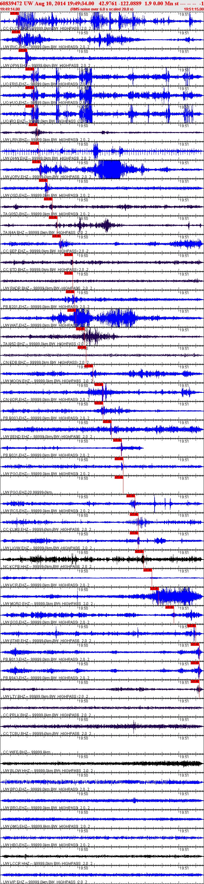Select the UW OSD EHZ station label
Viewport: 204px width, 884px height.
click(x=46, y=195)
